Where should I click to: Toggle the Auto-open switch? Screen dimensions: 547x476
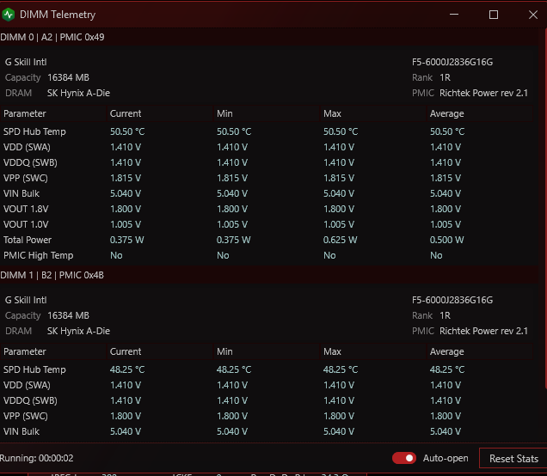tap(404, 458)
